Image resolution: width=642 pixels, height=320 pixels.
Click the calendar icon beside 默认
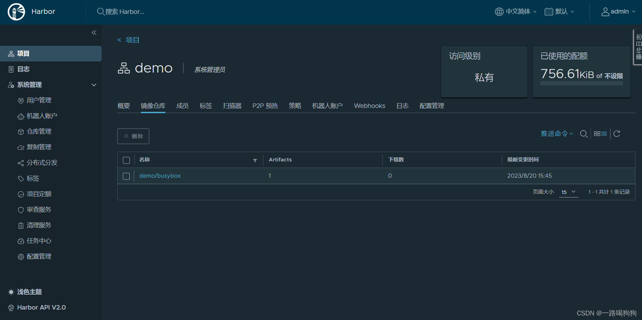click(549, 11)
